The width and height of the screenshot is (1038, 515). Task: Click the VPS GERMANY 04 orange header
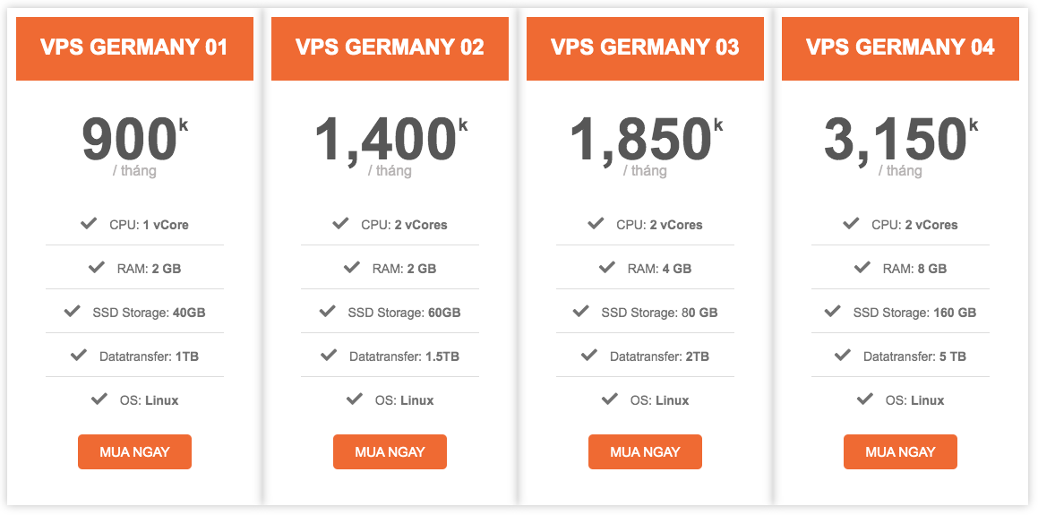900,49
